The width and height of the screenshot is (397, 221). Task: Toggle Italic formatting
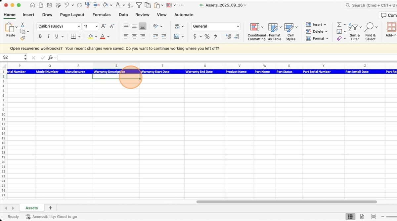point(48,37)
